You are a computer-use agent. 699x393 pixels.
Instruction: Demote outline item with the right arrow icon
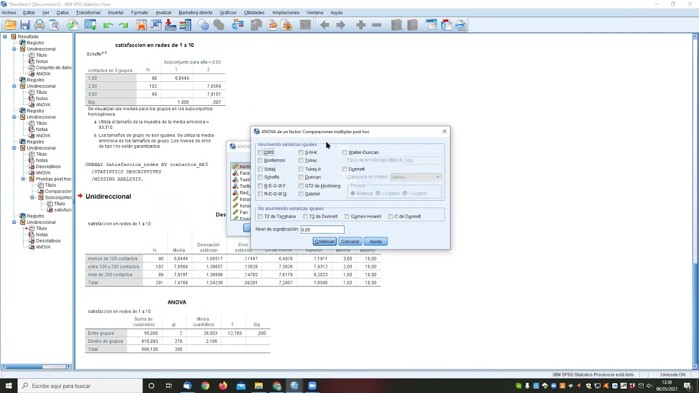tap(341, 25)
